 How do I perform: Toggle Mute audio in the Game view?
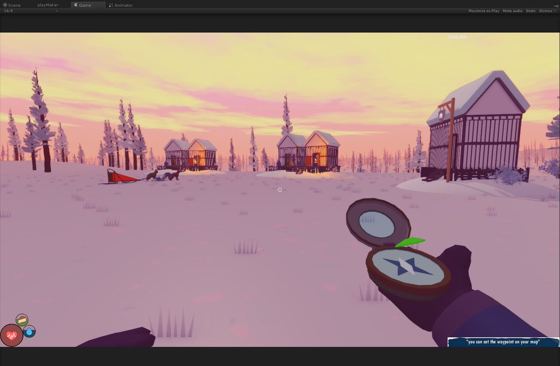pyautogui.click(x=512, y=11)
